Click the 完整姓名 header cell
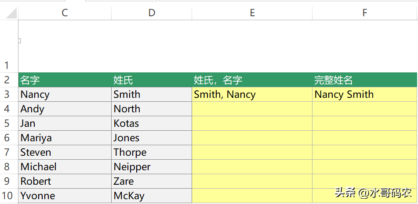Screen dimensions: 418x204 [x=365, y=80]
